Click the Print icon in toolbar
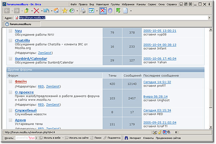Viewport: 216px width, 144px height. coord(83,10)
